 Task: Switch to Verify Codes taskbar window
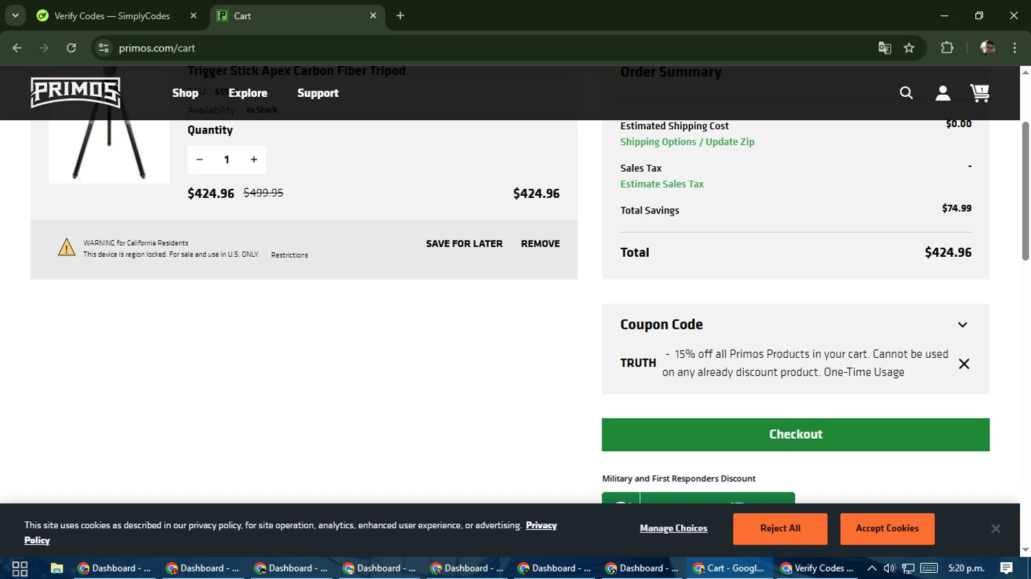click(x=818, y=568)
